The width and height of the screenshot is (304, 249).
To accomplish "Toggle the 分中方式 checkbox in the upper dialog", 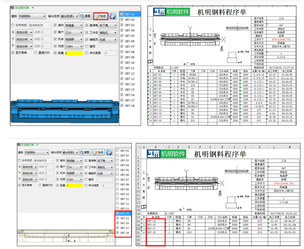I will 13,25.
